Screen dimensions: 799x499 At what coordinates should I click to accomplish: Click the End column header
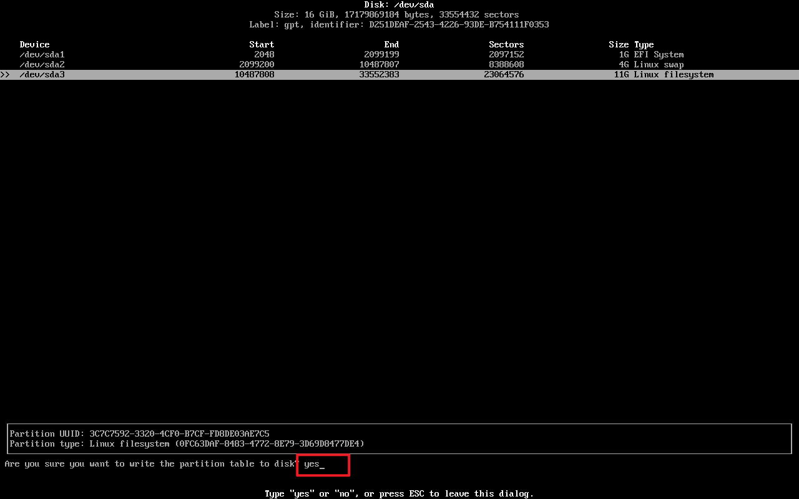pos(391,45)
